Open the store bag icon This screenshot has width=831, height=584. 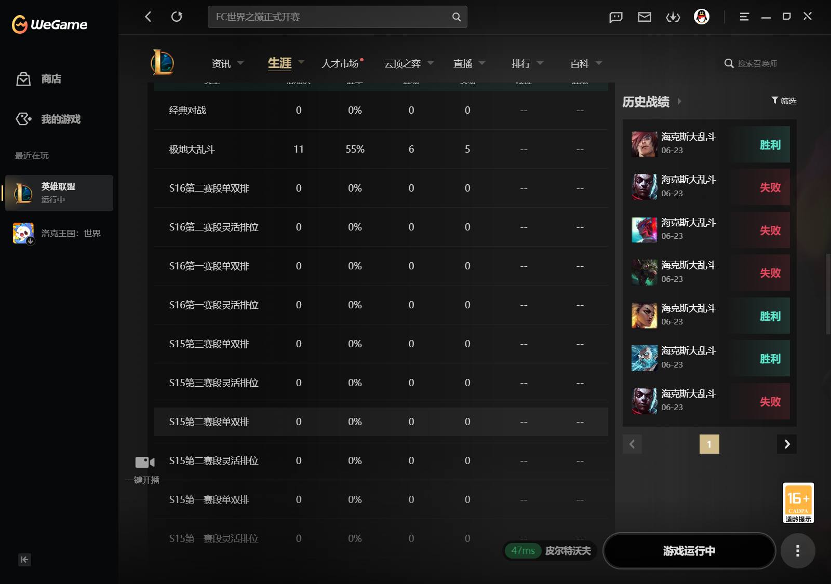point(23,79)
